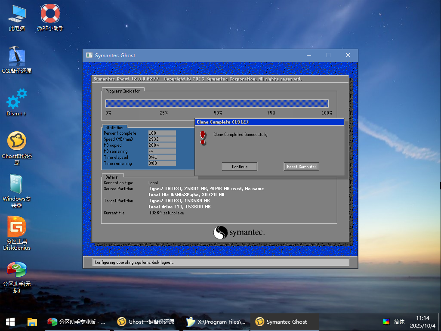Image resolution: width=441 pixels, height=331 pixels.
Task: Click the Symantec logo in Ghost window
Action: coord(239,232)
